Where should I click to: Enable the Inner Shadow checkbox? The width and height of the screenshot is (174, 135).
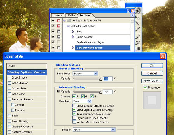pyautogui.click(x=9, y=83)
